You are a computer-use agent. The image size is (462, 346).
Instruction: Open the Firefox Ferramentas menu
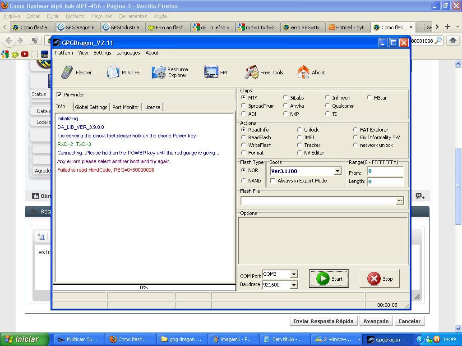(133, 16)
